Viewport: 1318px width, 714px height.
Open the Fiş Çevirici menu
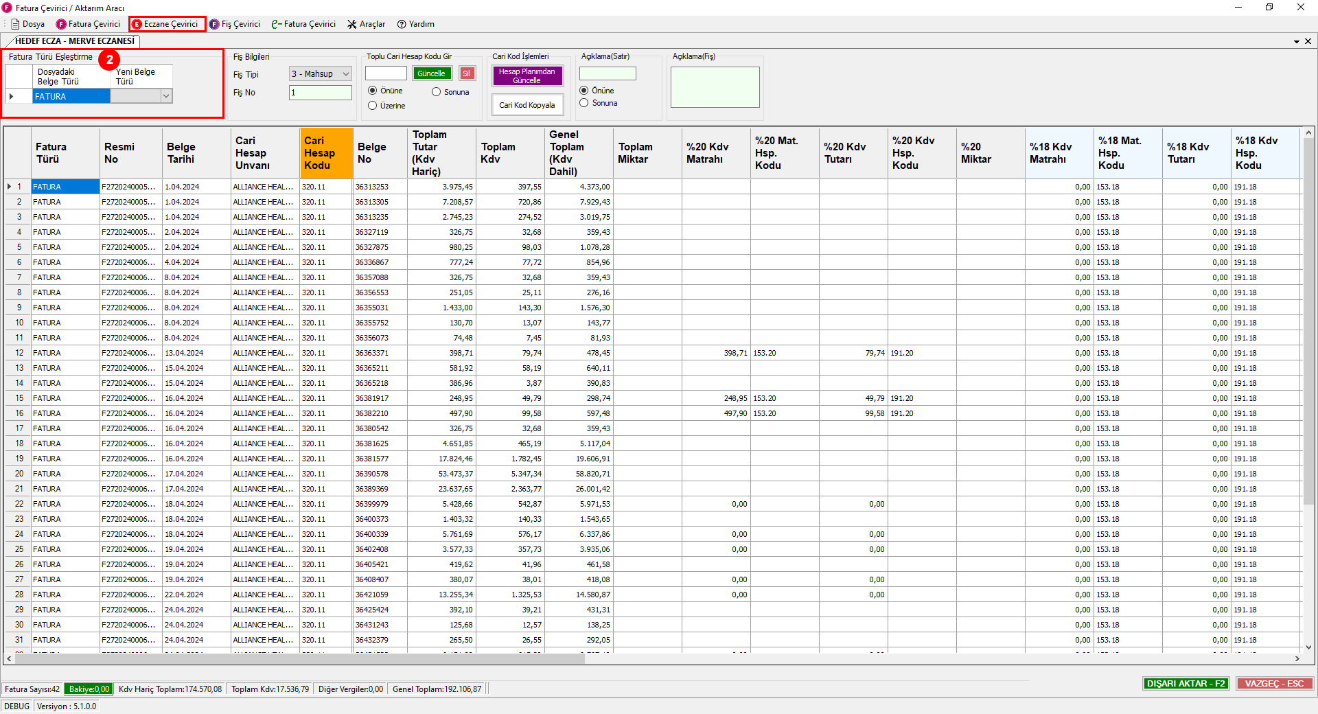point(235,24)
